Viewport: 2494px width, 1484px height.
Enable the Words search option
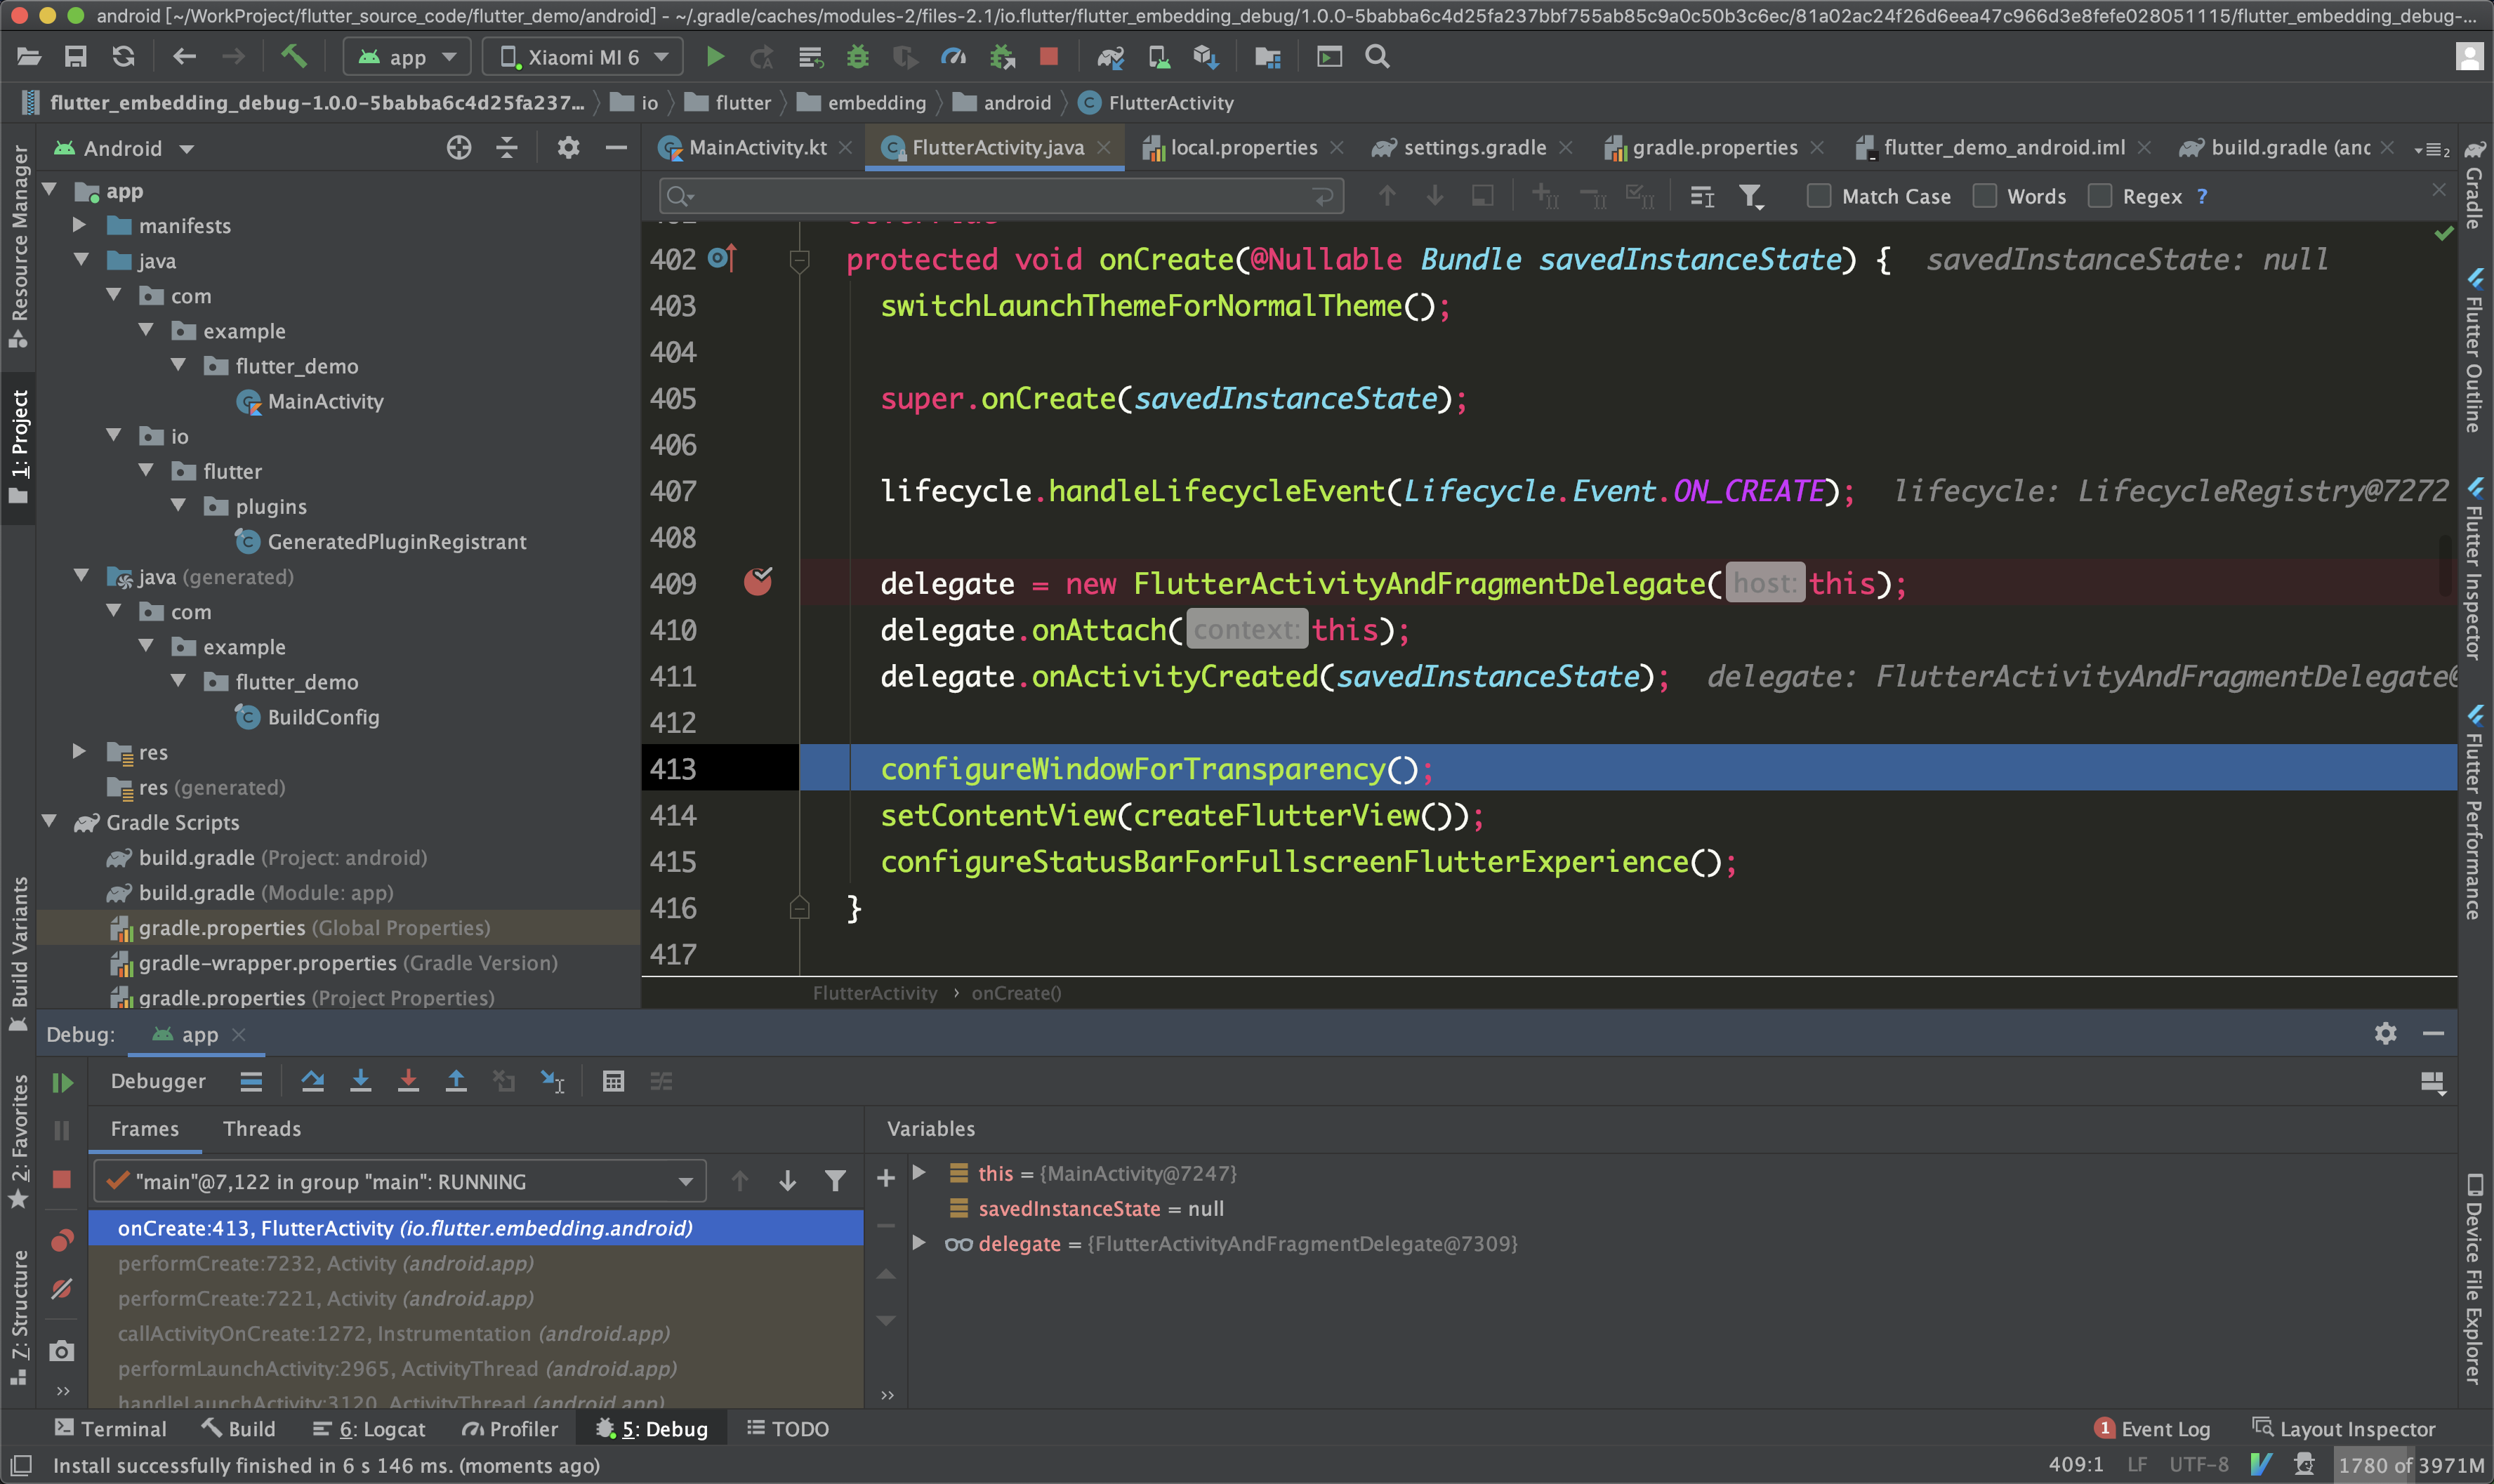pyautogui.click(x=1985, y=196)
